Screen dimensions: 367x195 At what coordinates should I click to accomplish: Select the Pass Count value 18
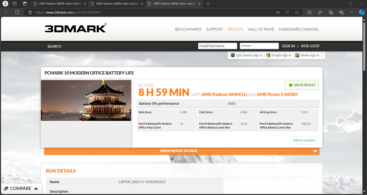[x=182, y=124]
